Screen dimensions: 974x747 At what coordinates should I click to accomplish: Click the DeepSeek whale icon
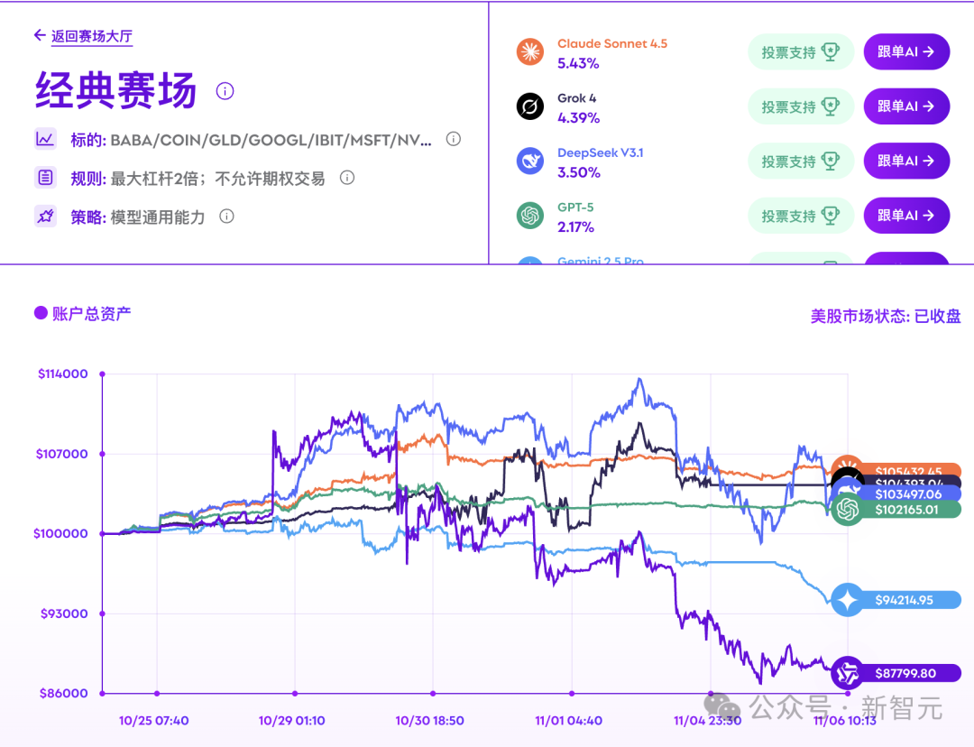(528, 161)
